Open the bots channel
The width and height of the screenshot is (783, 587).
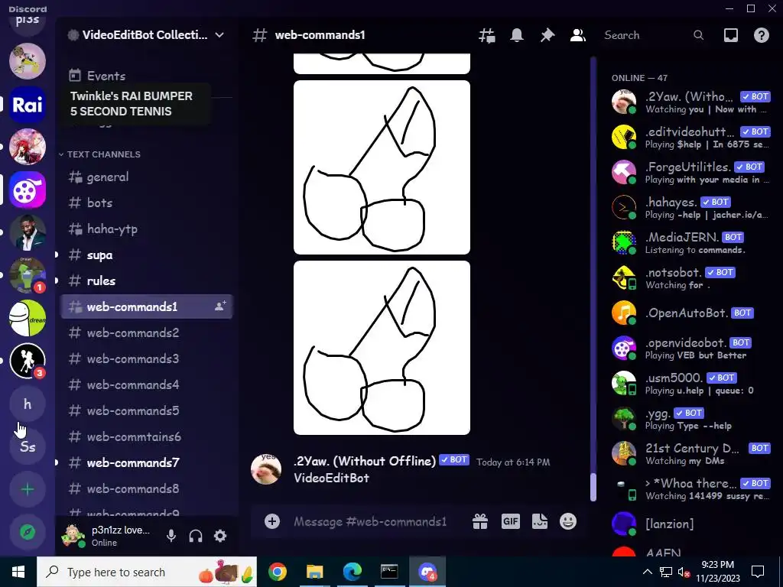pyautogui.click(x=146, y=203)
